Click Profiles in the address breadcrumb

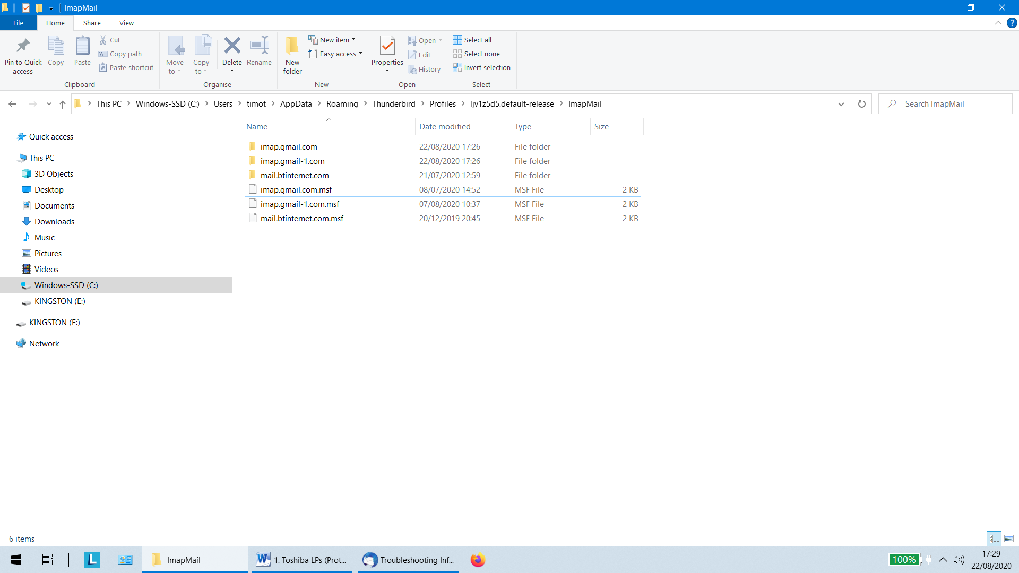tap(443, 104)
